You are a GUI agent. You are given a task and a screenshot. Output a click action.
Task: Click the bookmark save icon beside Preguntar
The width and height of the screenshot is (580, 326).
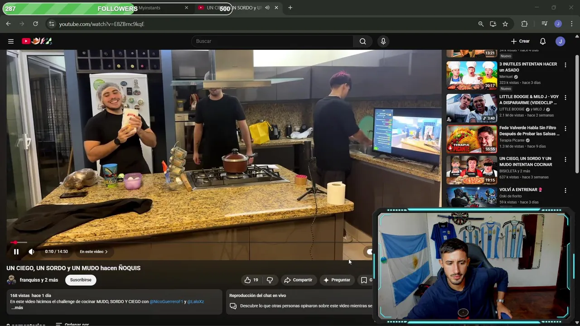364,280
